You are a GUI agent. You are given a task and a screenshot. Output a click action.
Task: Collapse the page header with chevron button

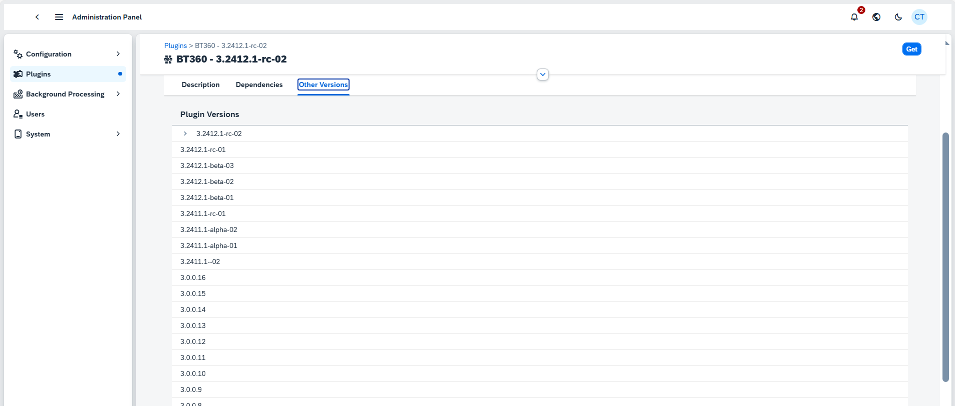click(543, 74)
